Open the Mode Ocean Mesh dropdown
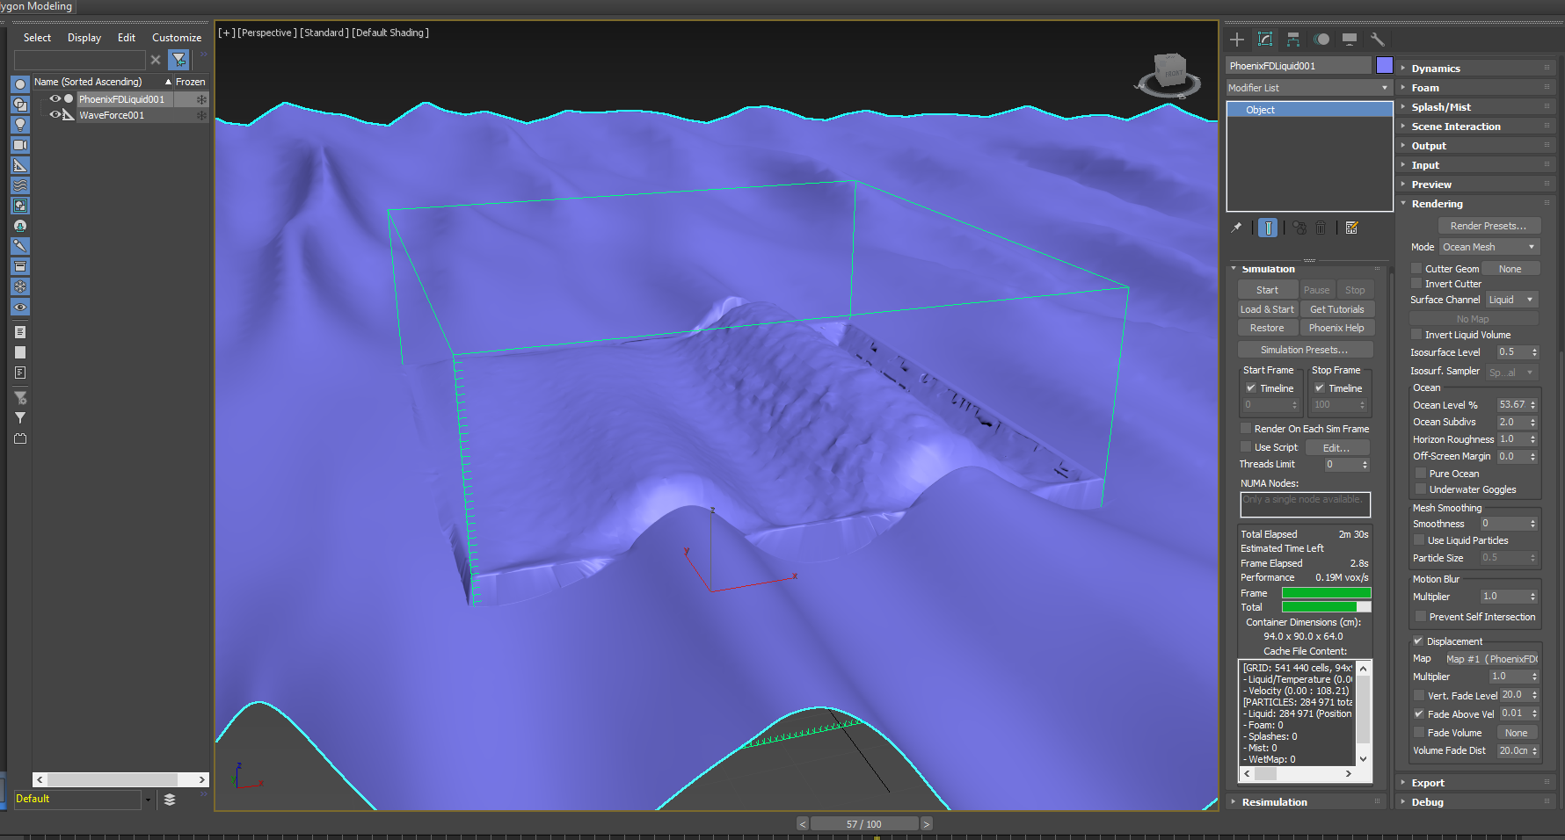 [x=1489, y=247]
